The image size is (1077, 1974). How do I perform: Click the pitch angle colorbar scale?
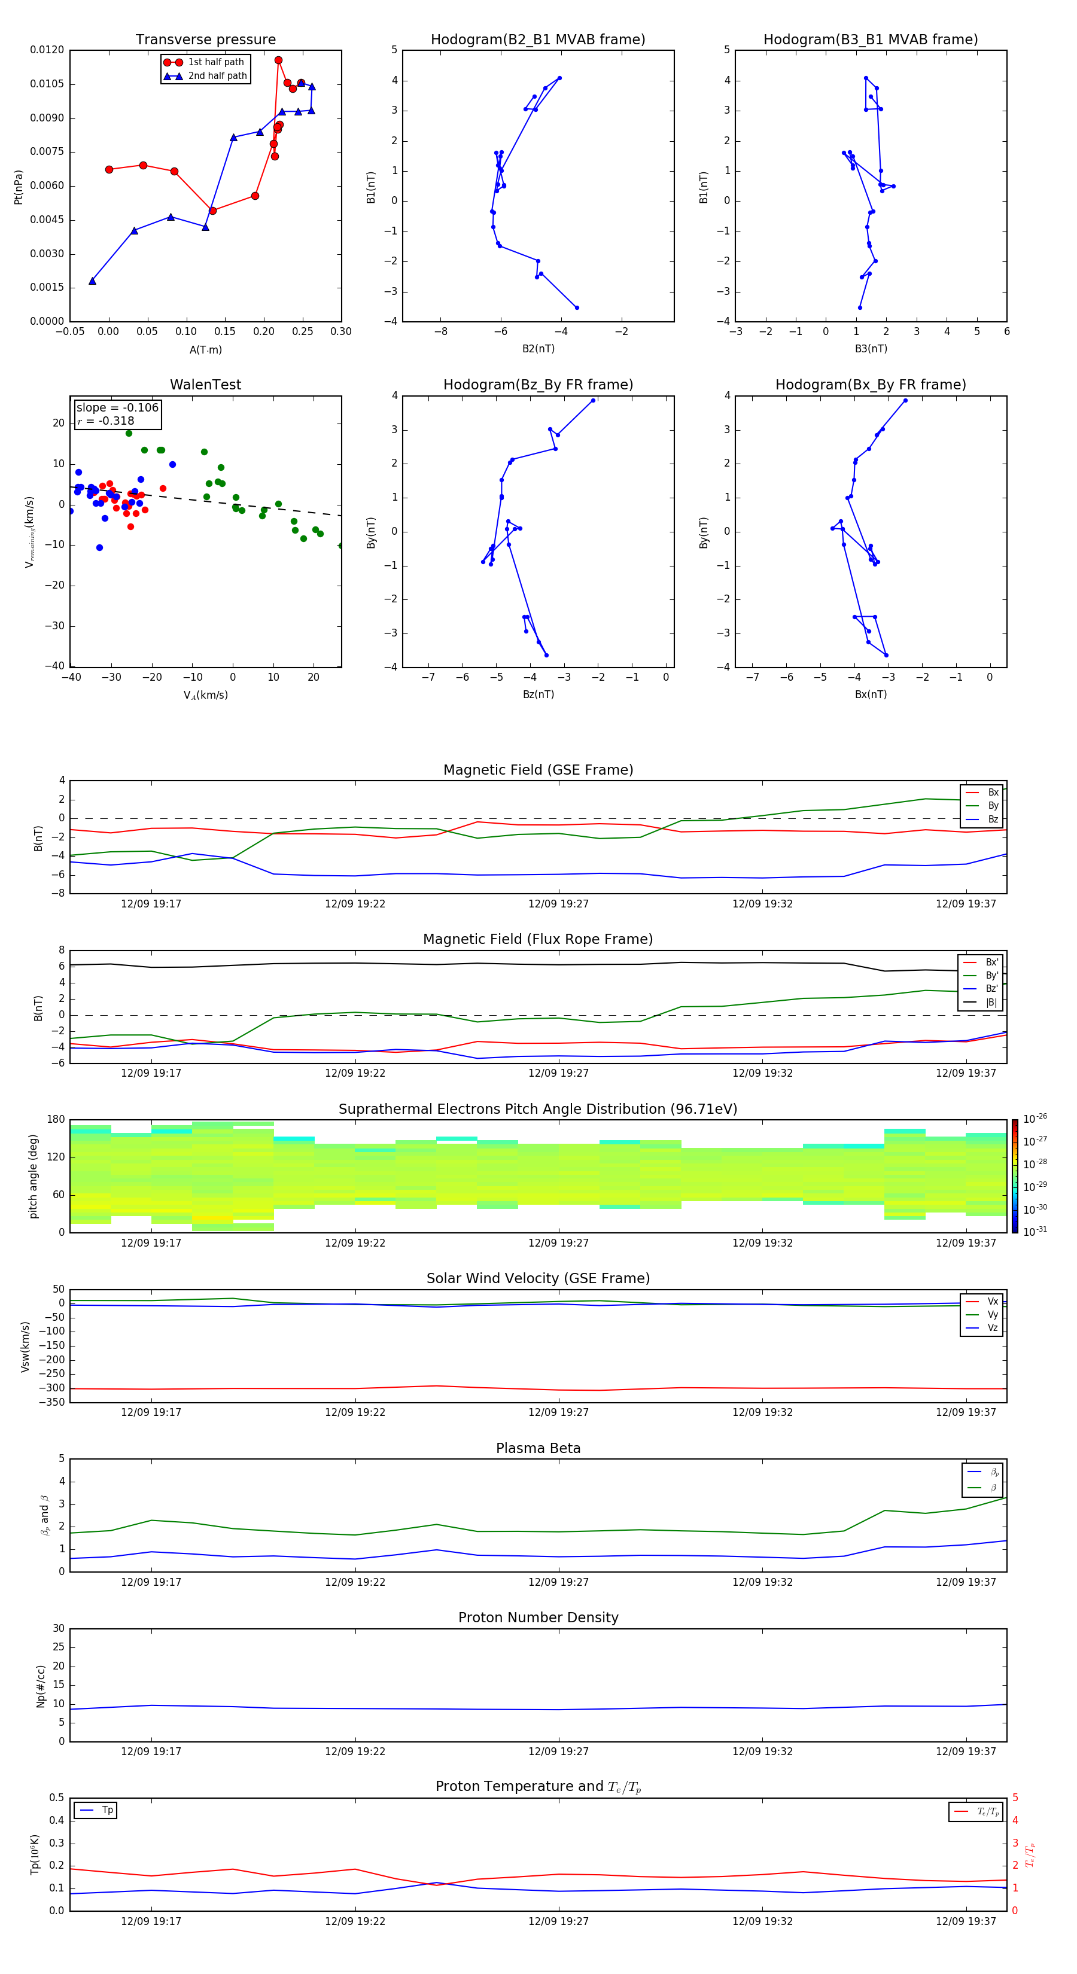(x=1015, y=1176)
